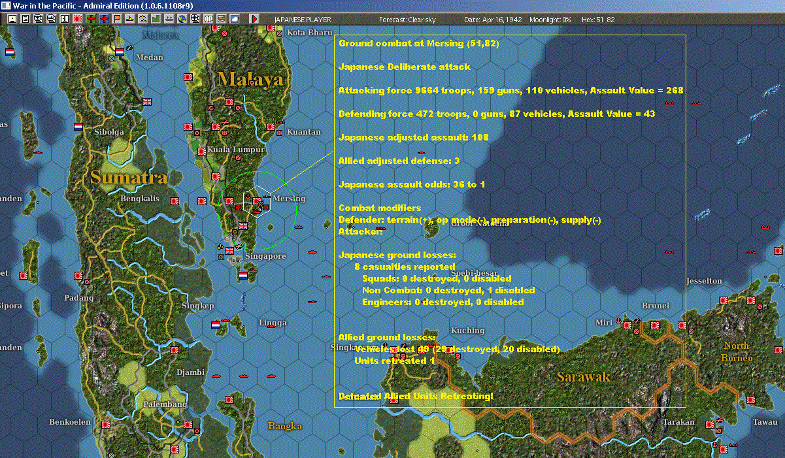Click the Tarakan city label
The height and width of the screenshot is (458, 785).
tap(678, 422)
